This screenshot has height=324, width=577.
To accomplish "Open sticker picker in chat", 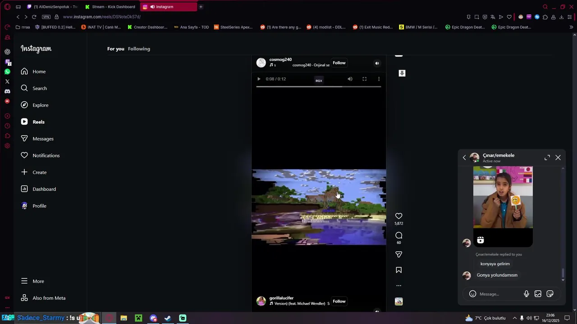I will [550, 294].
